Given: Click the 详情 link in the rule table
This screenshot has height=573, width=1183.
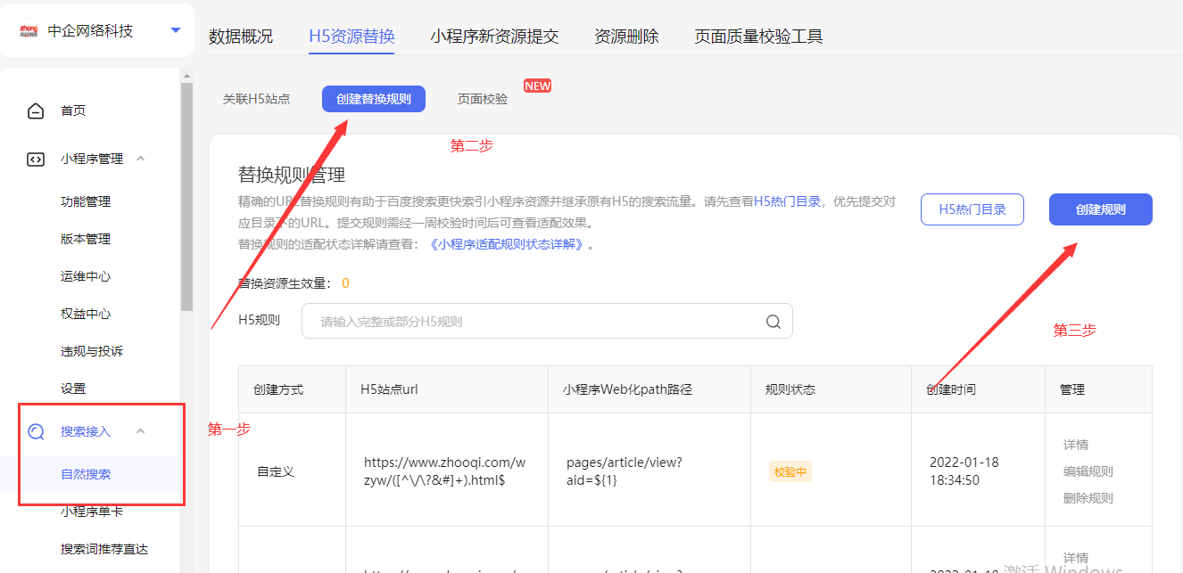Looking at the screenshot, I should (x=1076, y=444).
